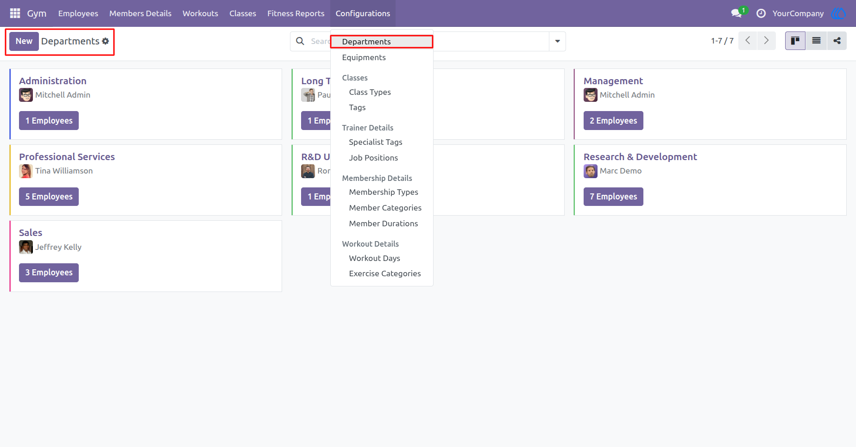Switch to Kanban view
Screen dimensions: 856x447
click(795, 41)
